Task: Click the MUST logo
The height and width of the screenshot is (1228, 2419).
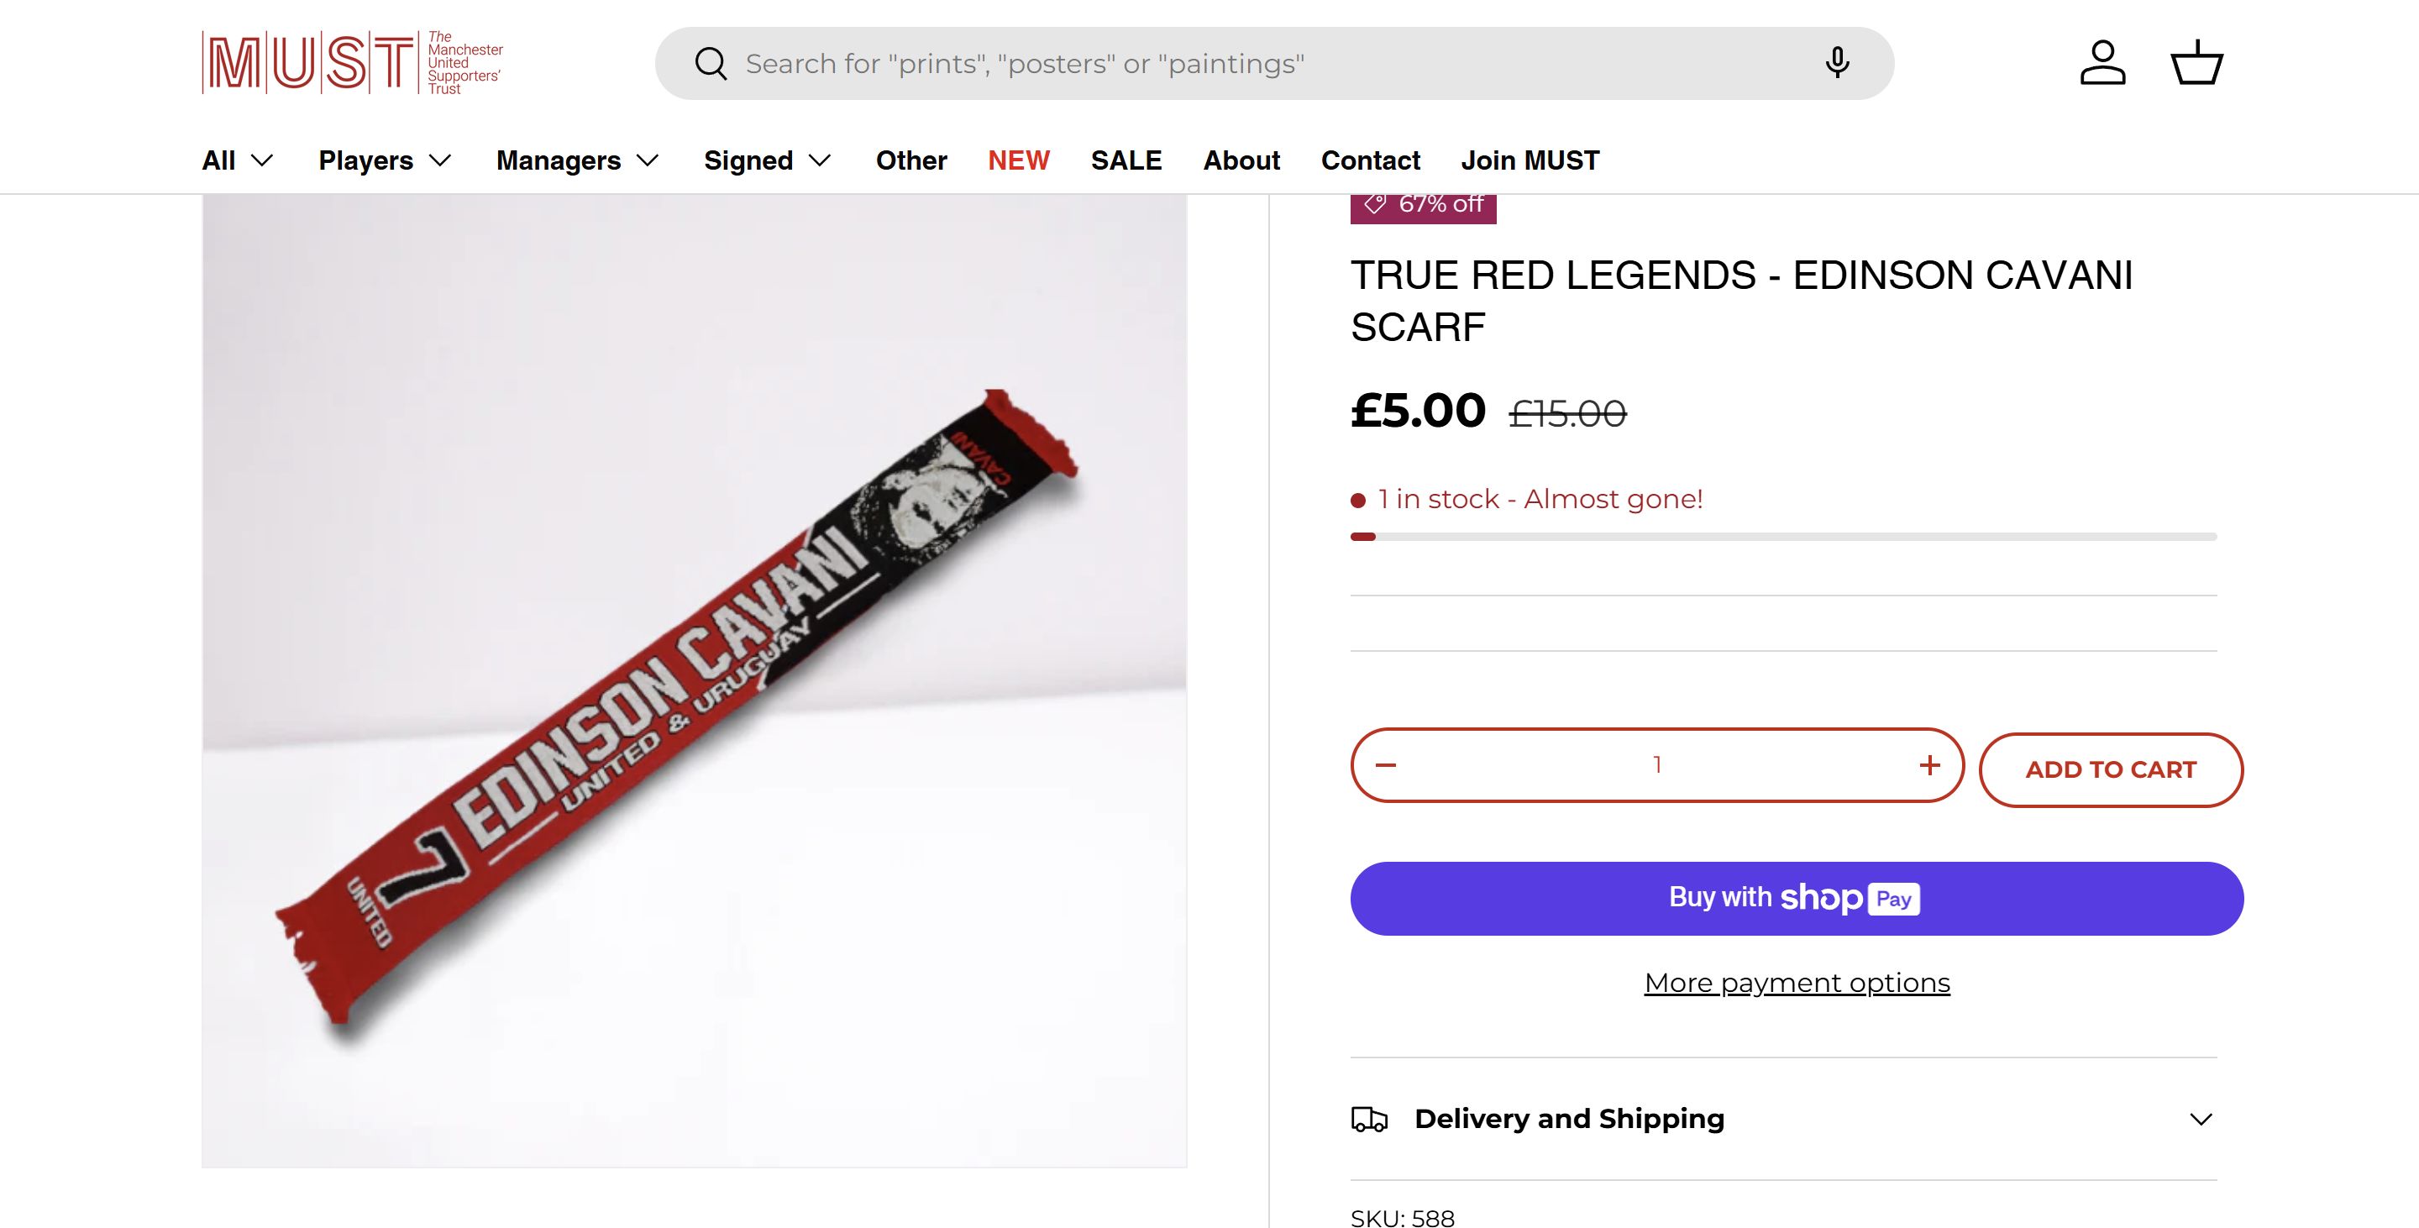Action: tap(352, 63)
